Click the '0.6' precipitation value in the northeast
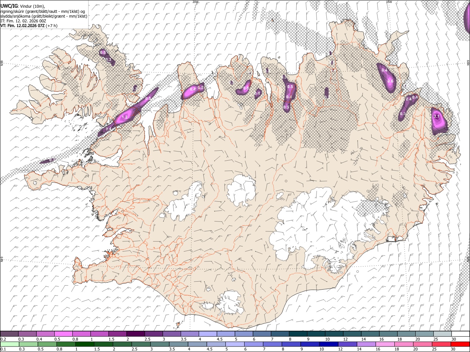 [390, 81]
